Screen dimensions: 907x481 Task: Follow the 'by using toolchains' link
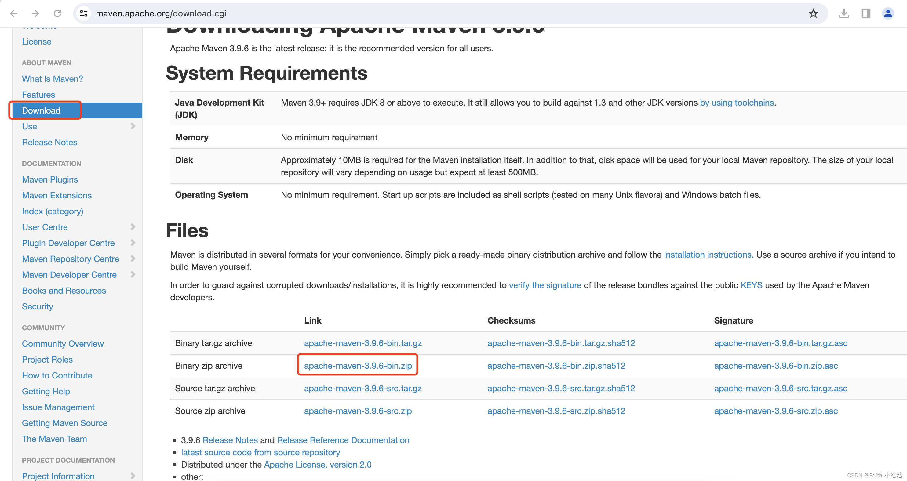pyautogui.click(x=737, y=102)
